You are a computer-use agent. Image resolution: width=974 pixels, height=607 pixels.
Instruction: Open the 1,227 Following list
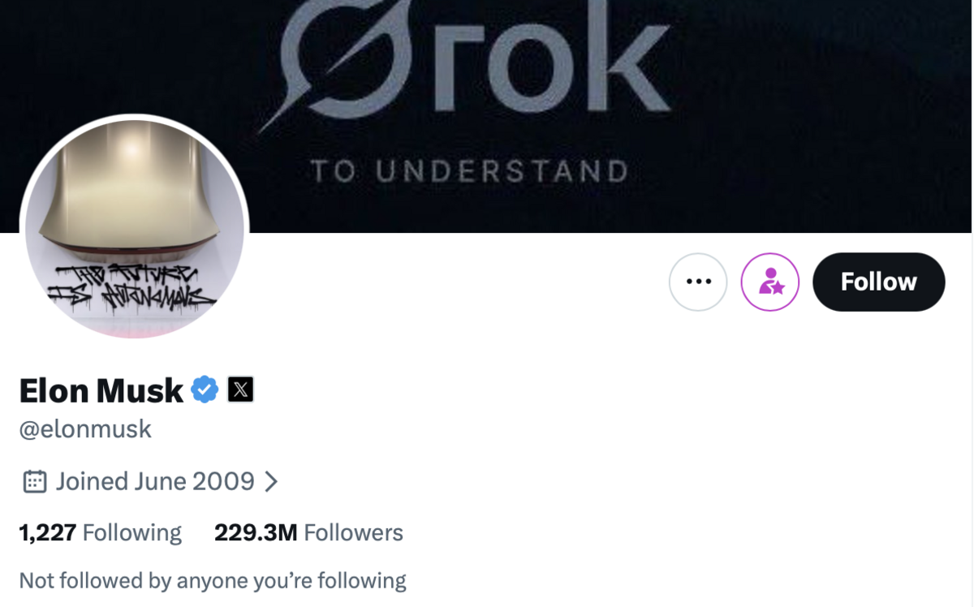click(x=100, y=532)
